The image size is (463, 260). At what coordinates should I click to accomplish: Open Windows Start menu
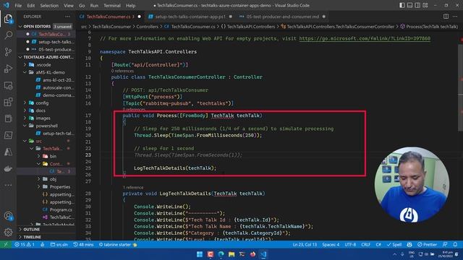[x=200, y=254]
